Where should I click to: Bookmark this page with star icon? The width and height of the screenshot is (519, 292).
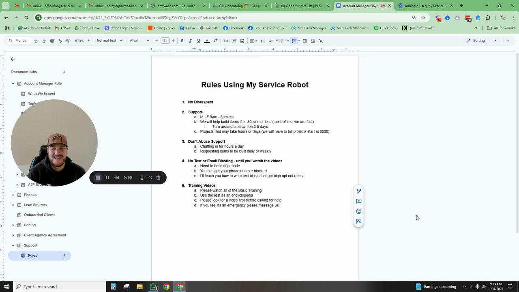point(423,18)
